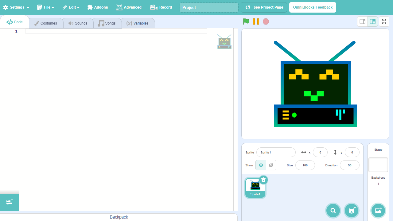393x221 pixels.
Task: Switch to the Sounds tab
Action: tap(78, 23)
